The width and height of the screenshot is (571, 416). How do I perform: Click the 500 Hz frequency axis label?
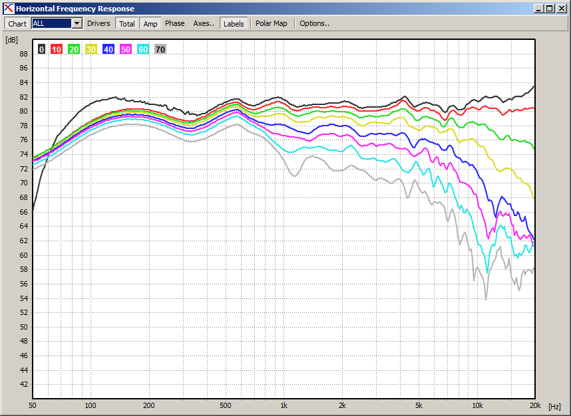click(226, 405)
